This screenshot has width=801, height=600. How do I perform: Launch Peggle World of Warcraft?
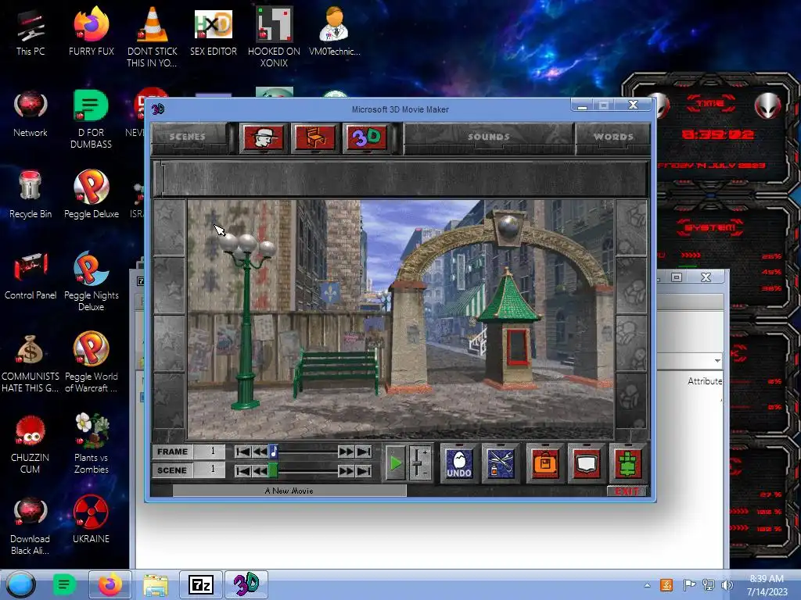coord(92,362)
